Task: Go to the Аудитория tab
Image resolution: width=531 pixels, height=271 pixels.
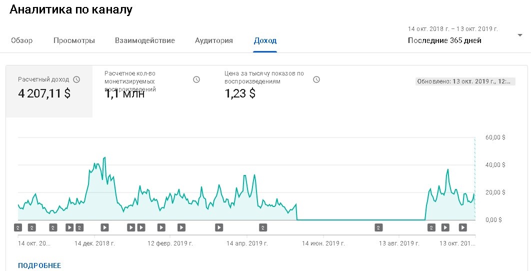Action: click(213, 40)
